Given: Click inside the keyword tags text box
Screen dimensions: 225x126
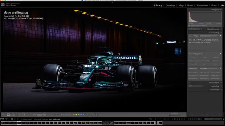Looking at the screenshot, I should 205,44.
